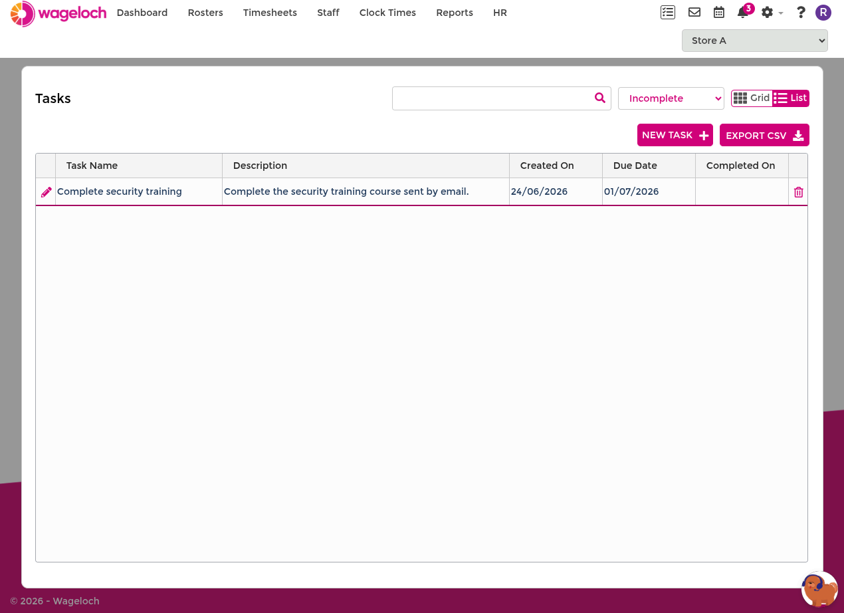Open the Timesheets menu
This screenshot has width=844, height=613.
click(x=270, y=13)
